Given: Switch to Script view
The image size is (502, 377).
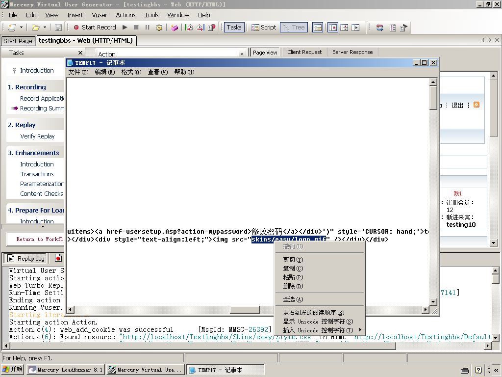Looking at the screenshot, I should click(264, 27).
